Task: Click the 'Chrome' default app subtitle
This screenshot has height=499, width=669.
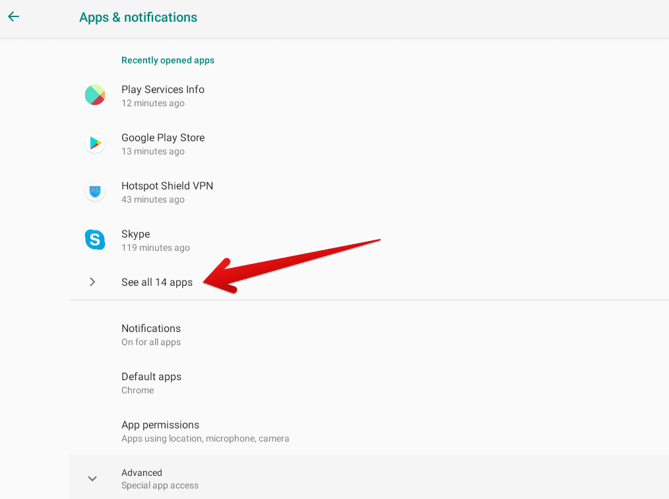Action: click(137, 390)
